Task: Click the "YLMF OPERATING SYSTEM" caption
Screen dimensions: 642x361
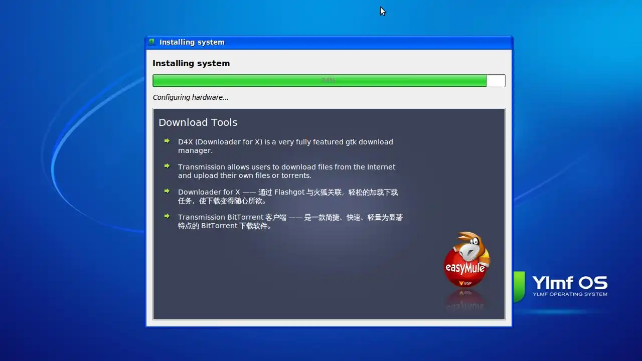Action: click(x=570, y=294)
